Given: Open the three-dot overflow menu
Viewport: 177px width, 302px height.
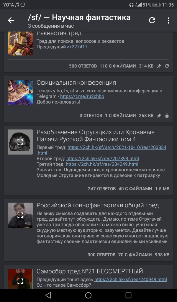Looking at the screenshot, I should coord(168,20).
